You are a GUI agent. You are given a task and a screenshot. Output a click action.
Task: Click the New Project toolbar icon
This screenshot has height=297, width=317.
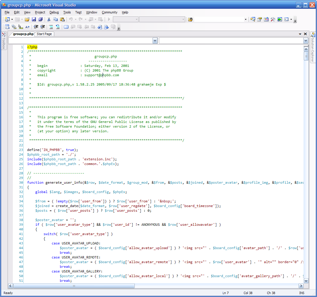tap(7, 20)
